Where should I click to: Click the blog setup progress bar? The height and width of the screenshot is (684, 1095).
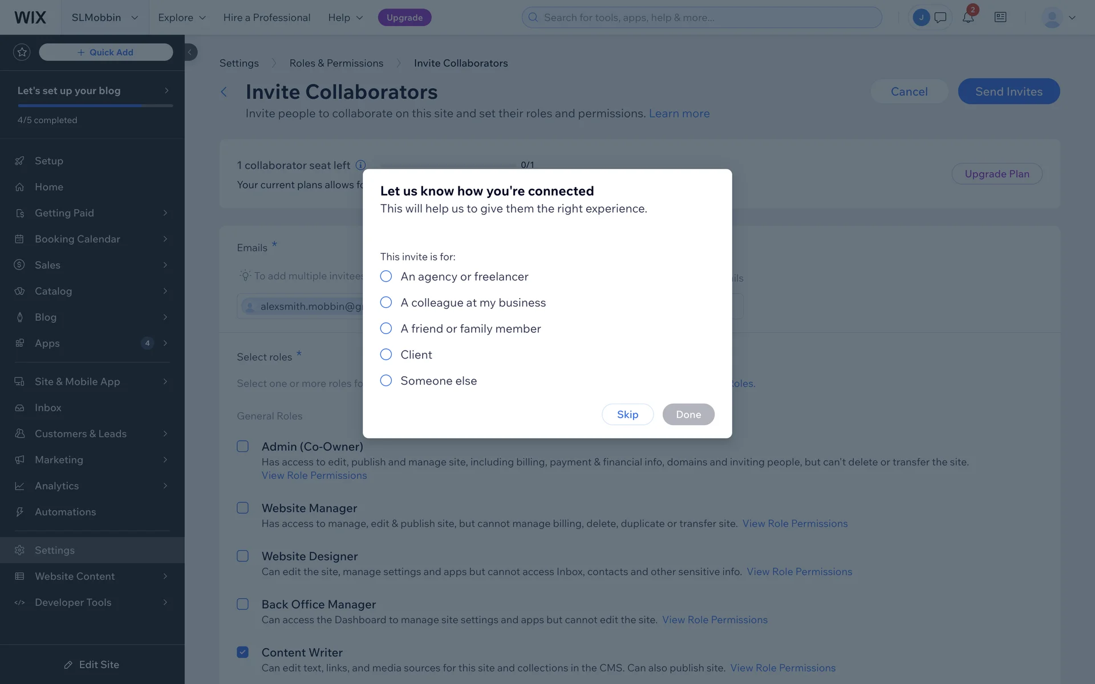[95, 105]
